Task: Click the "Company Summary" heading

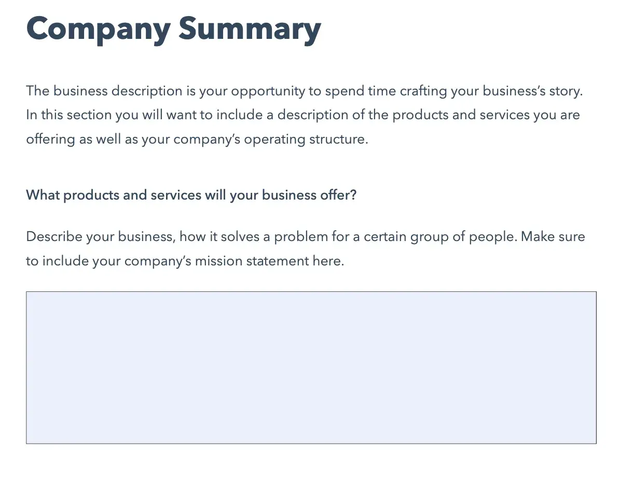Action: click(x=174, y=29)
